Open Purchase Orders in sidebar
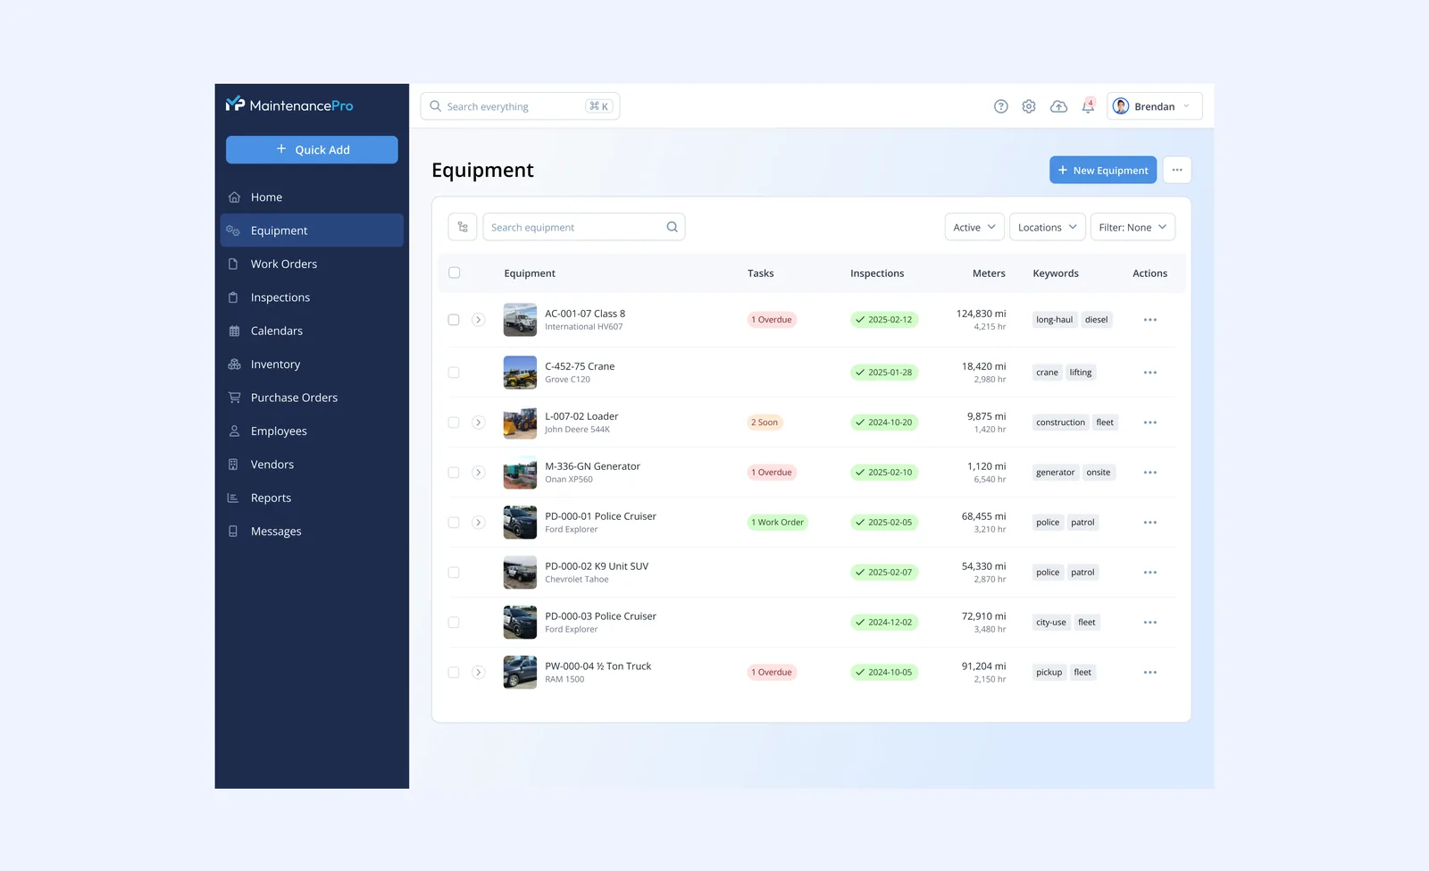The image size is (1429, 871). coord(312,398)
